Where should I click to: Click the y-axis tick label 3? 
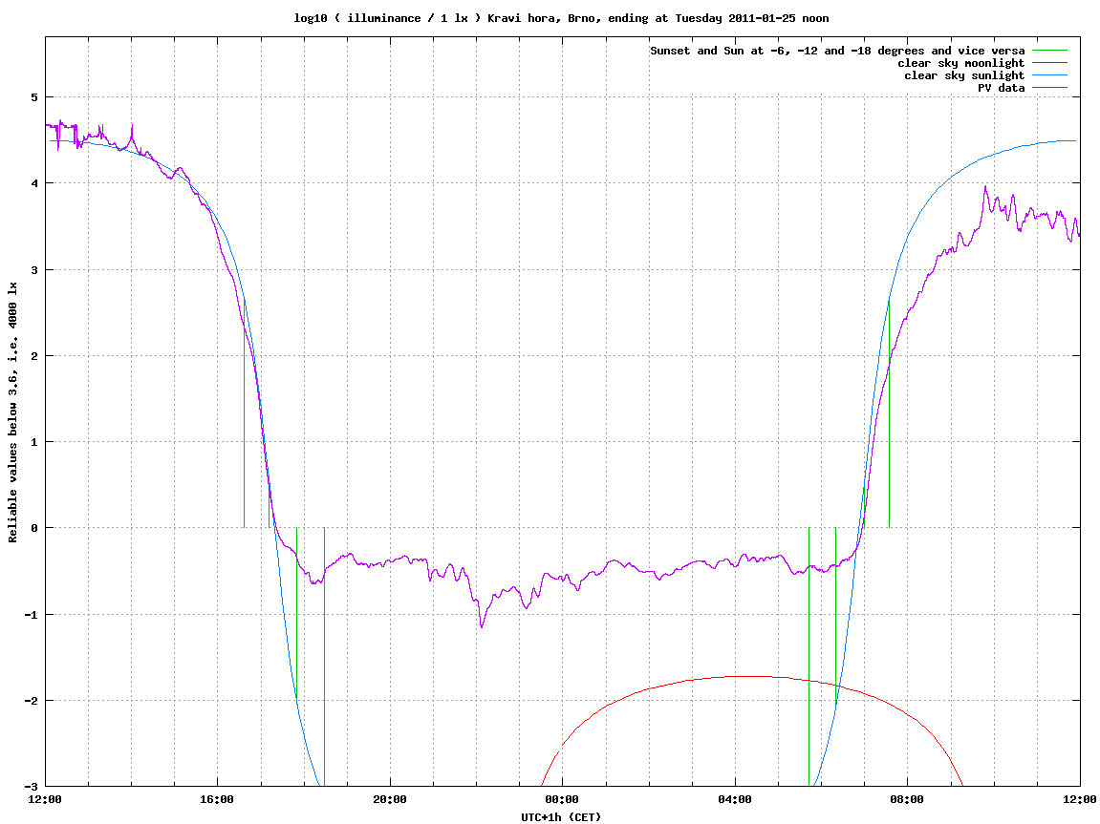(x=33, y=270)
